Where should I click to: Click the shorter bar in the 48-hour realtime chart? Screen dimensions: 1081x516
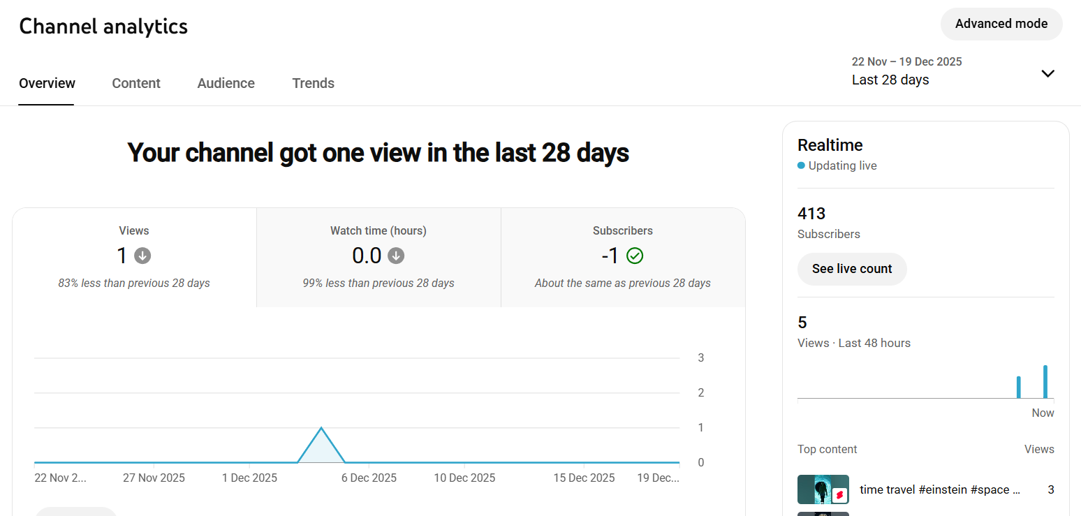1018,387
